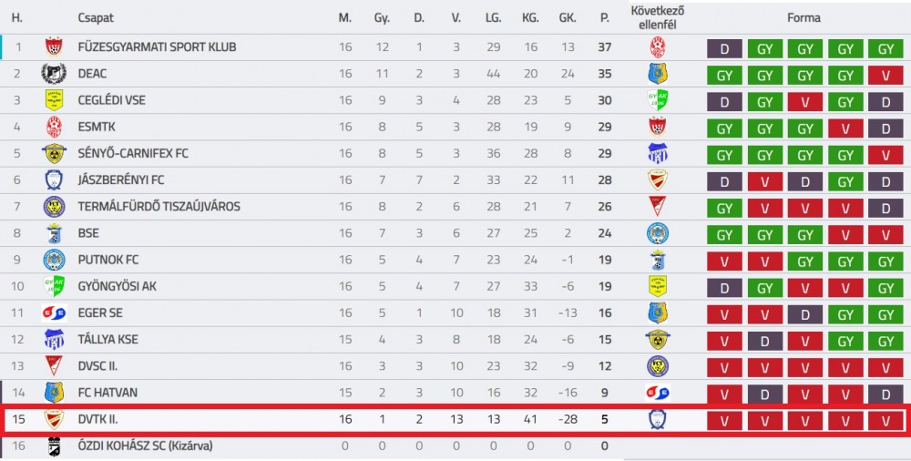Sort standings by the GK. column header

coord(568,18)
